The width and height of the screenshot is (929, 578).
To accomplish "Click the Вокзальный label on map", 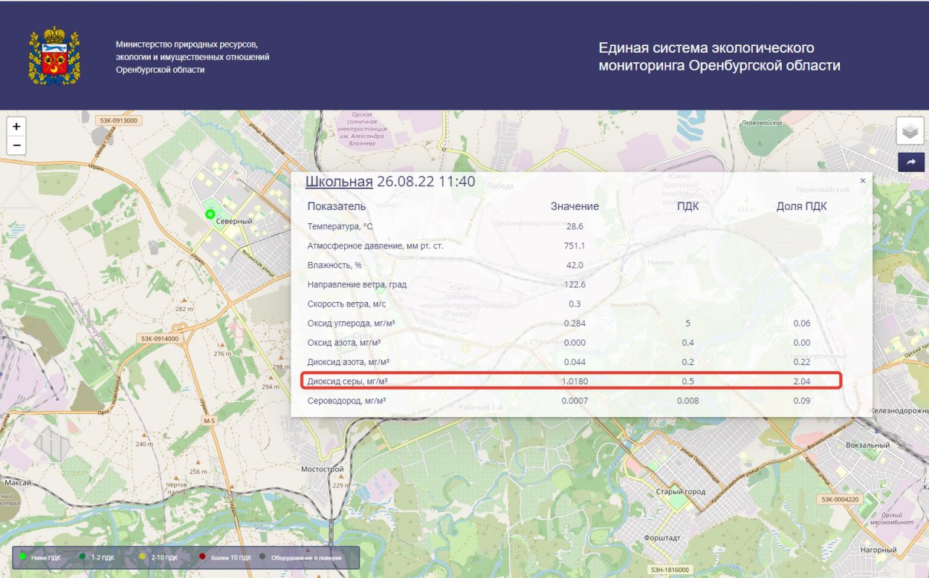I will tap(868, 445).
